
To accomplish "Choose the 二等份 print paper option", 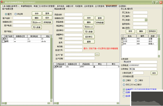I will pyautogui.click(x=136, y=80).
